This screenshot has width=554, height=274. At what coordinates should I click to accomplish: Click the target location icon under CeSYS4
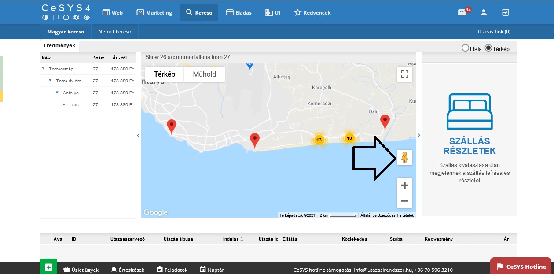coord(87,18)
